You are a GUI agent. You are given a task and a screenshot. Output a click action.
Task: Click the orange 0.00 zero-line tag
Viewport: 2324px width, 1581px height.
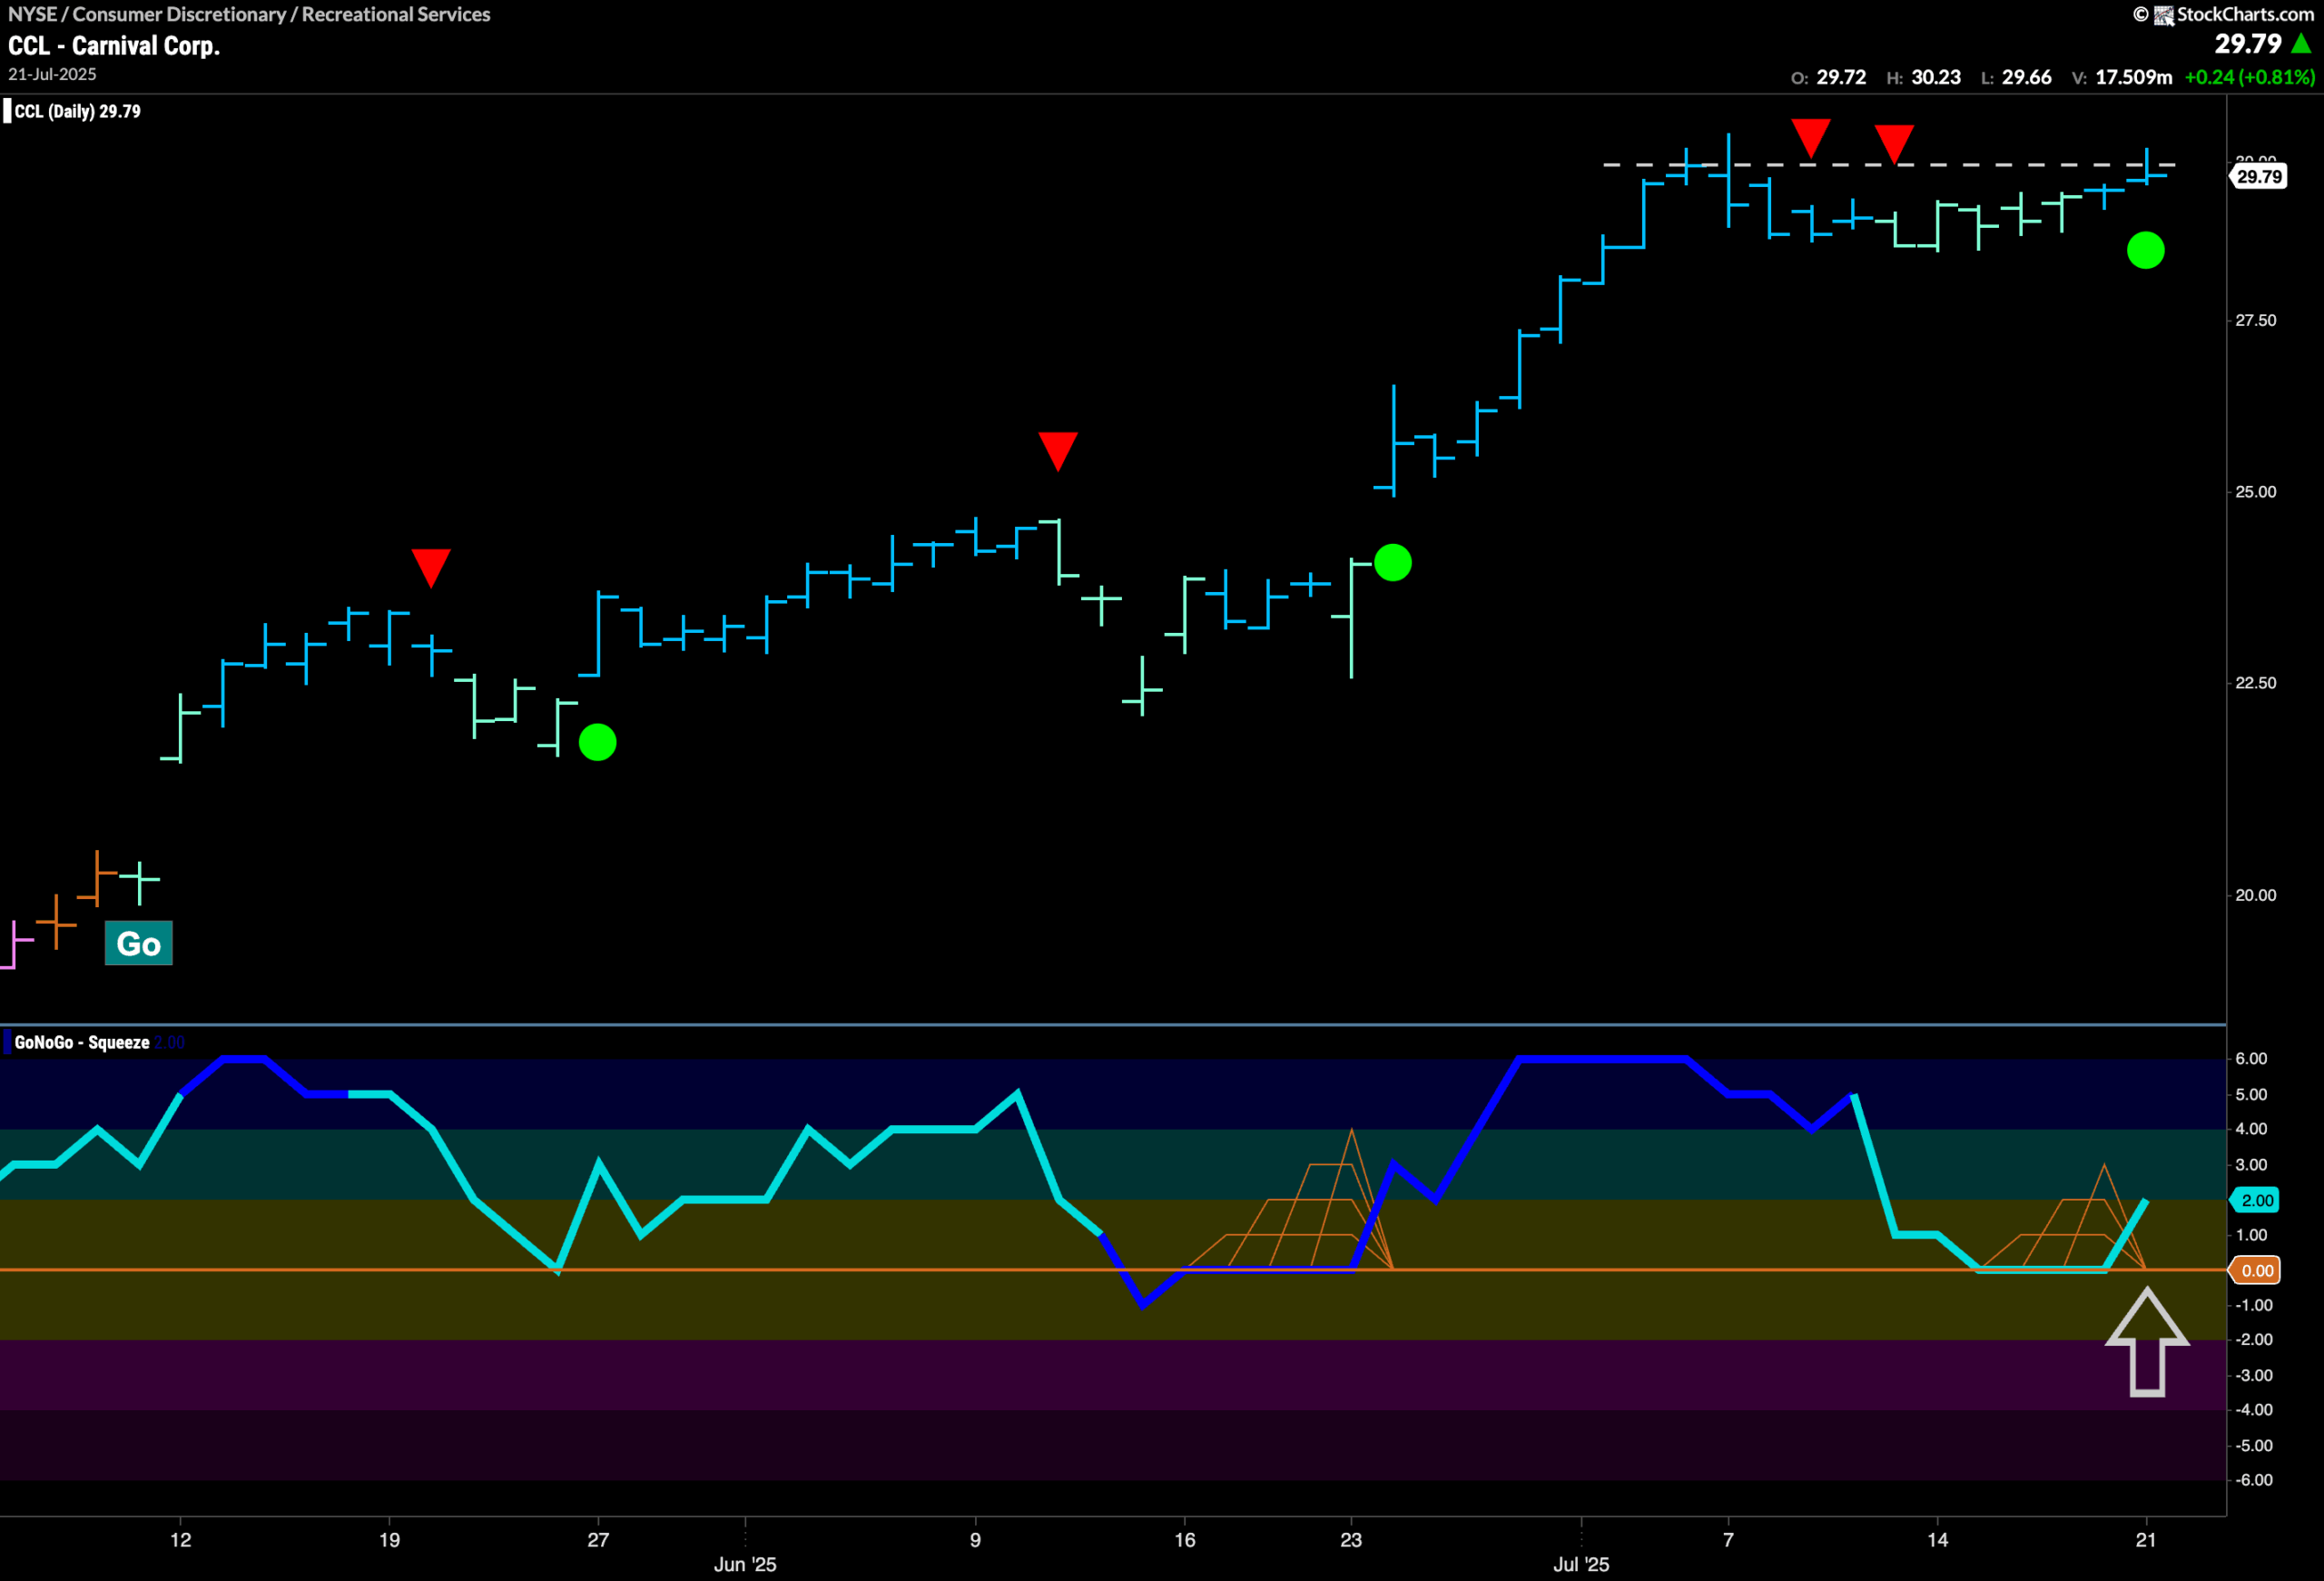(2255, 1270)
